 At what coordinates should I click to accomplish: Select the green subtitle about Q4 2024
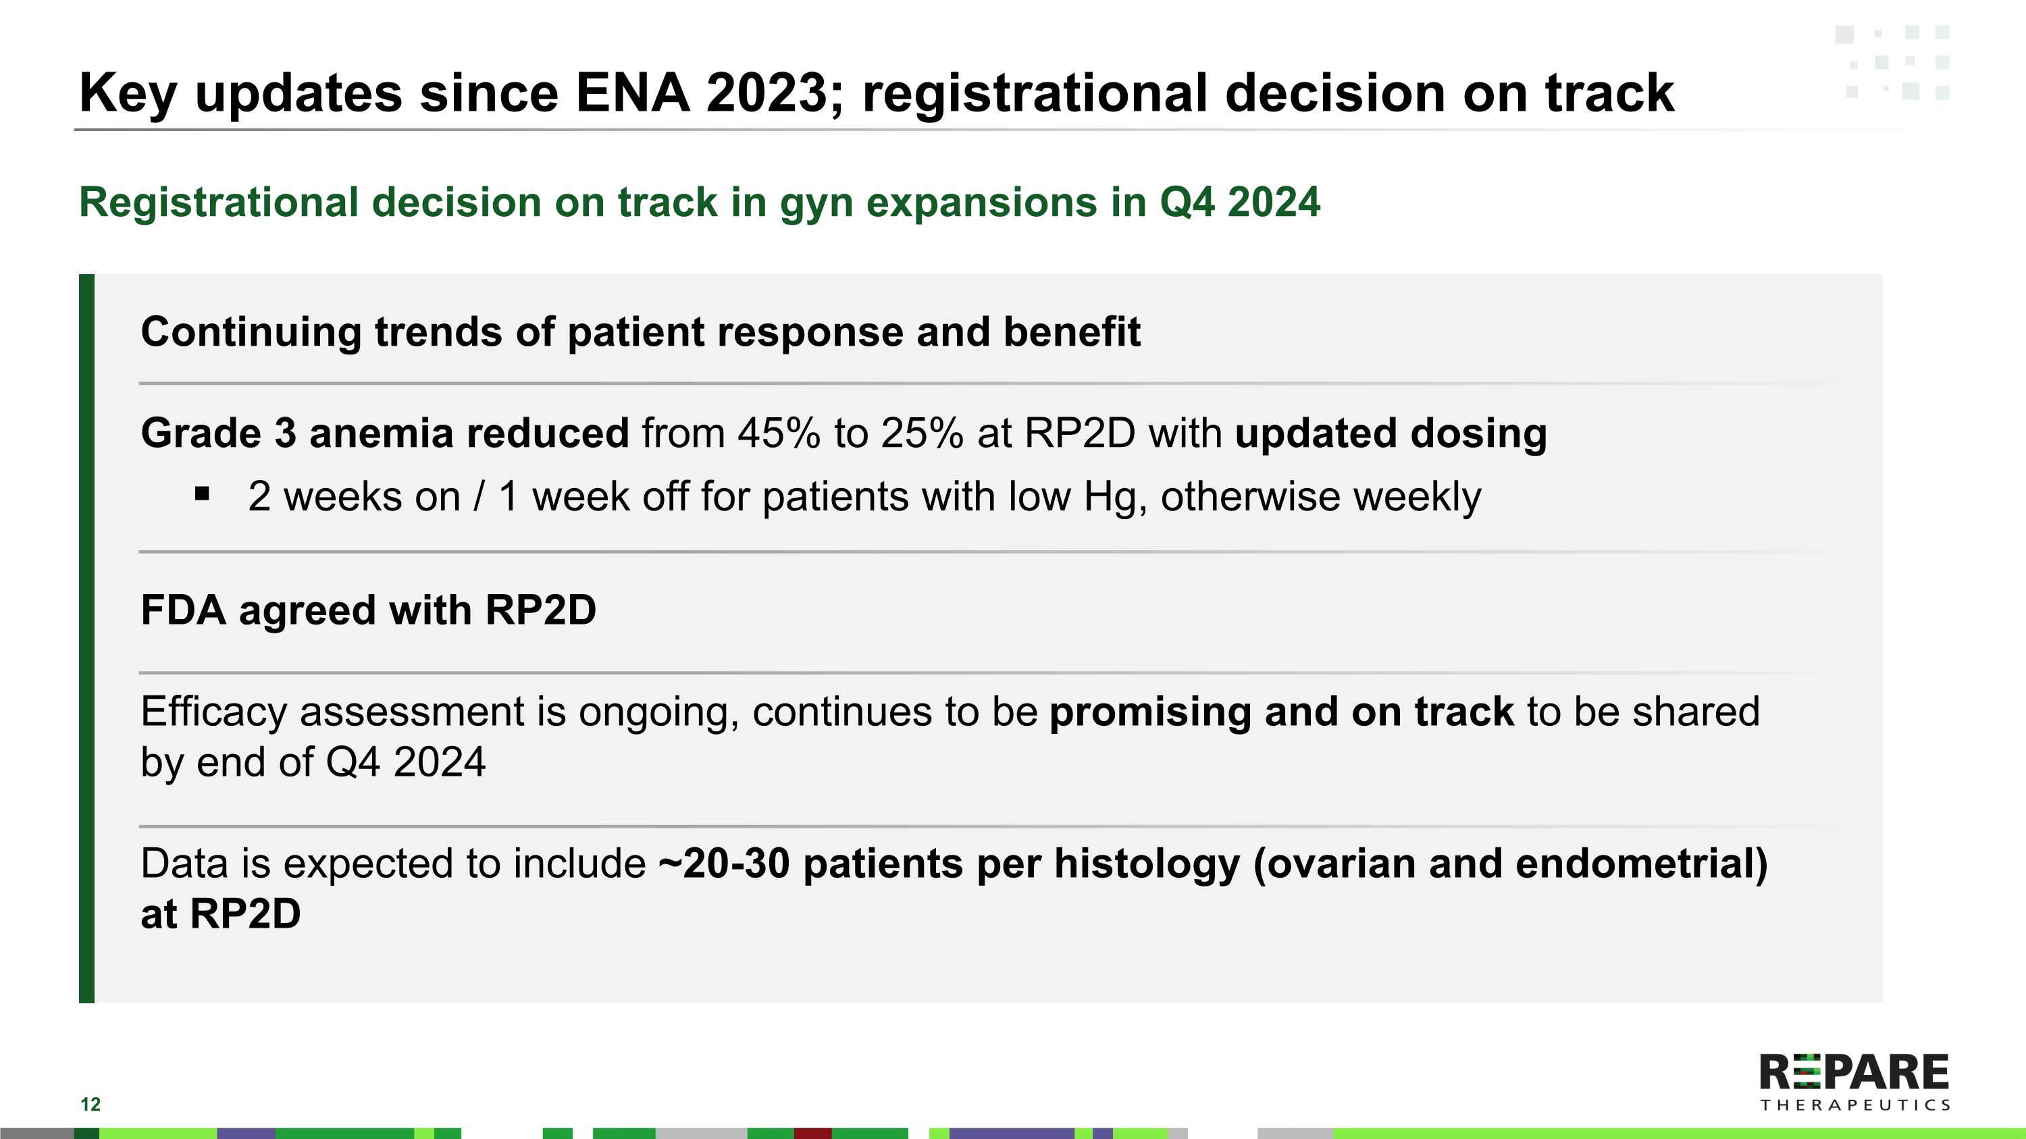(699, 202)
